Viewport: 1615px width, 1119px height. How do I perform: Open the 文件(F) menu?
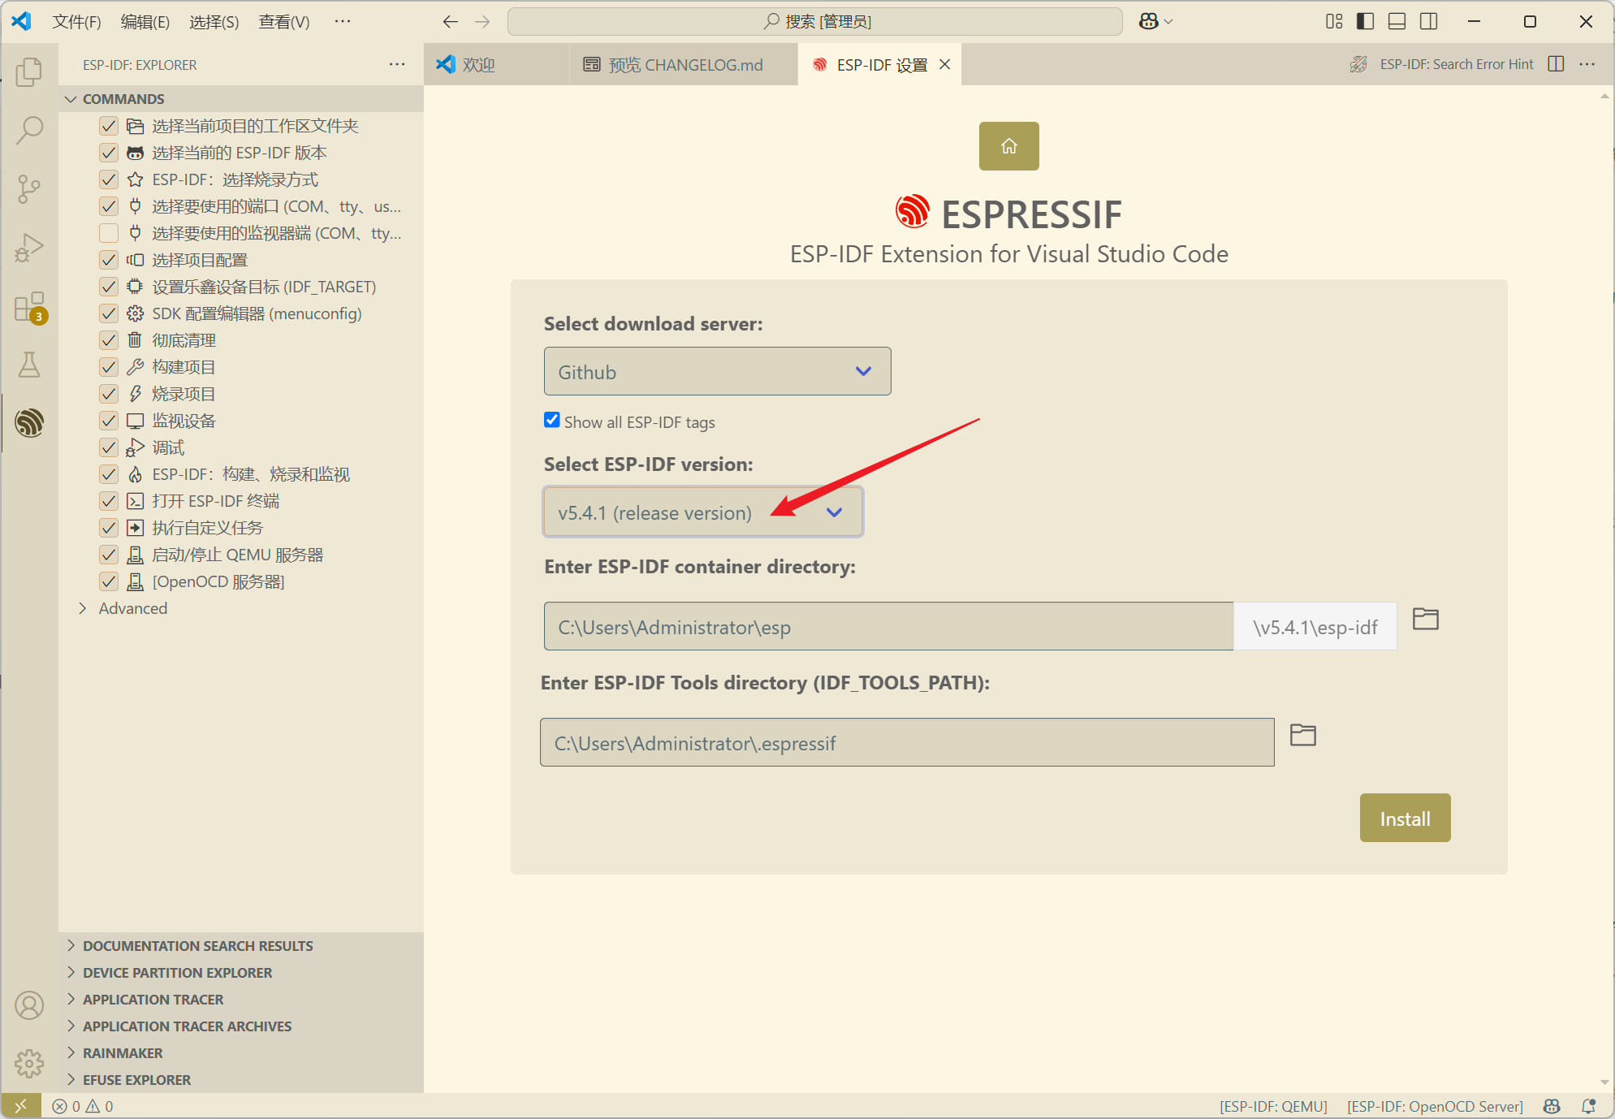click(x=76, y=22)
